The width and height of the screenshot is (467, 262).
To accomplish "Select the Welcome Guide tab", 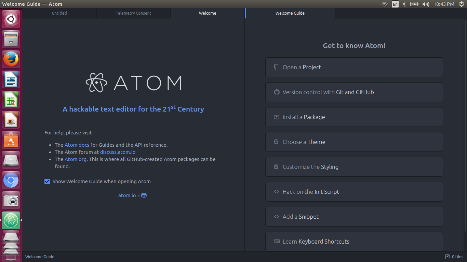I will point(290,13).
